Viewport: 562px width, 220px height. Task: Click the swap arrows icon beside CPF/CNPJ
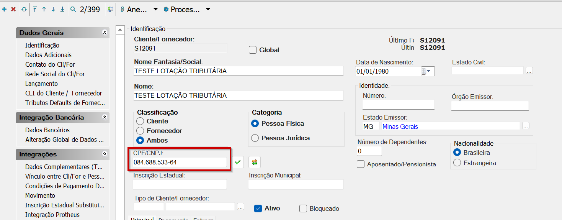point(254,162)
